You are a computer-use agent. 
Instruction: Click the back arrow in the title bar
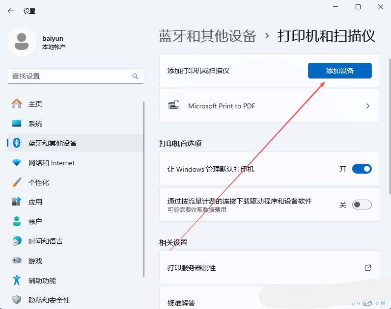pyautogui.click(x=10, y=11)
